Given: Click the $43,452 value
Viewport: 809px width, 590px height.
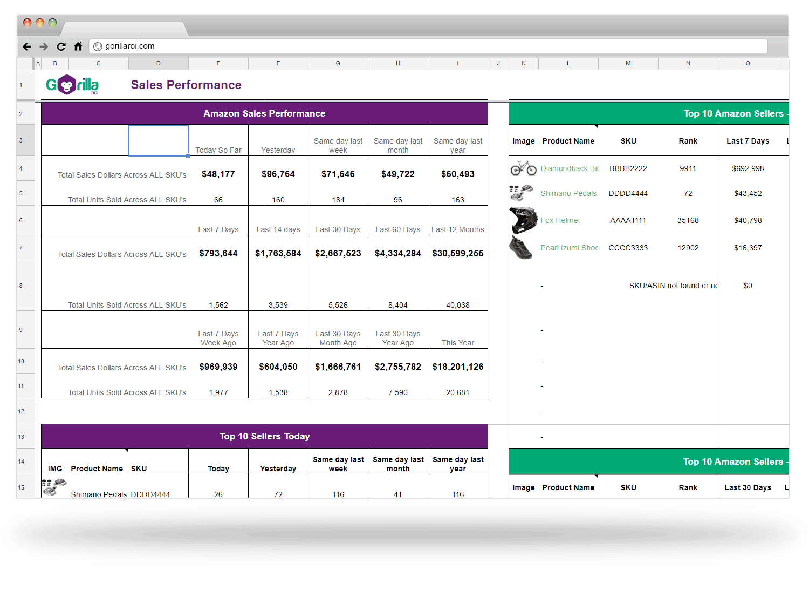Looking at the screenshot, I should click(748, 193).
